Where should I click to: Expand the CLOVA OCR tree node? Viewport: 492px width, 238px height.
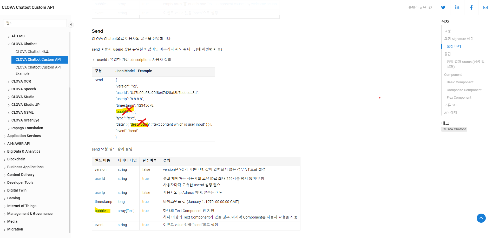[9, 81]
